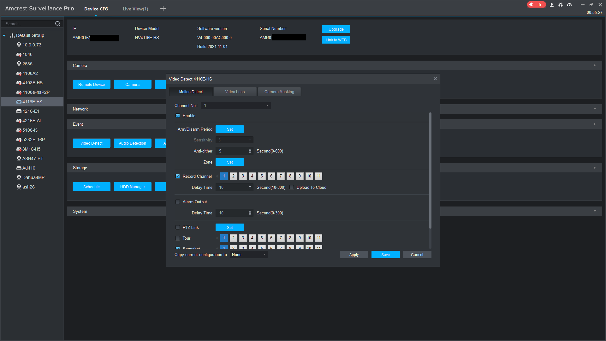The height and width of the screenshot is (341, 606).
Task: Enable the PTZ Link checkbox
Action: pos(178,227)
